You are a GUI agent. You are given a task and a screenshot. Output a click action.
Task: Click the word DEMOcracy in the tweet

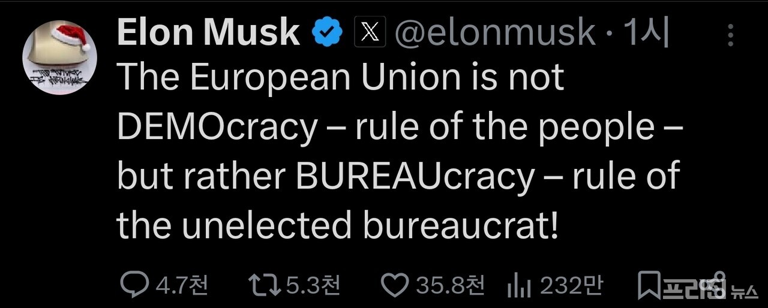tap(217, 126)
